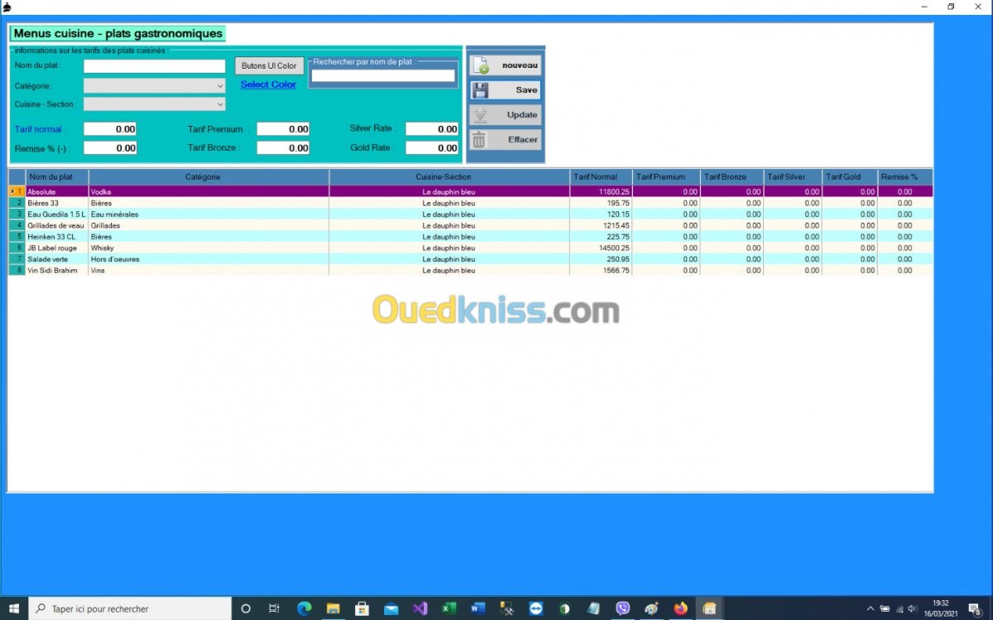Expand the Catégorie dropdown

pyautogui.click(x=155, y=85)
